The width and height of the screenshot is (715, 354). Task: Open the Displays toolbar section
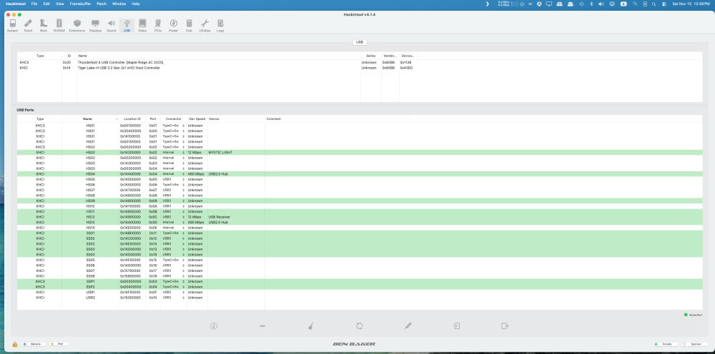tap(95, 26)
